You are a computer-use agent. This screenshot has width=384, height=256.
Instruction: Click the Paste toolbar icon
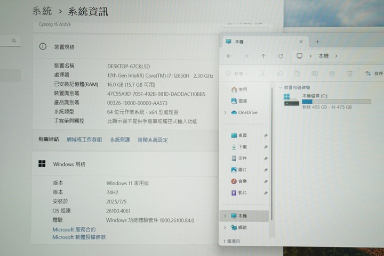(297, 73)
